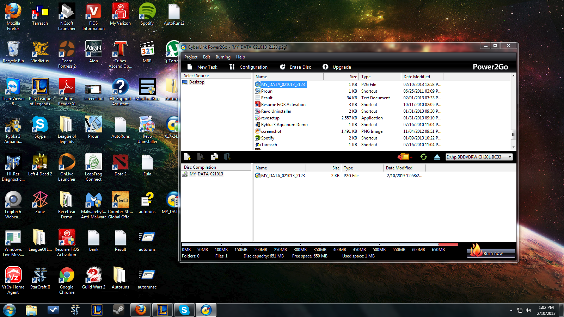The image size is (564, 317).
Task: Open the TeamViewer 8 desktop icon
Action: [x=13, y=92]
